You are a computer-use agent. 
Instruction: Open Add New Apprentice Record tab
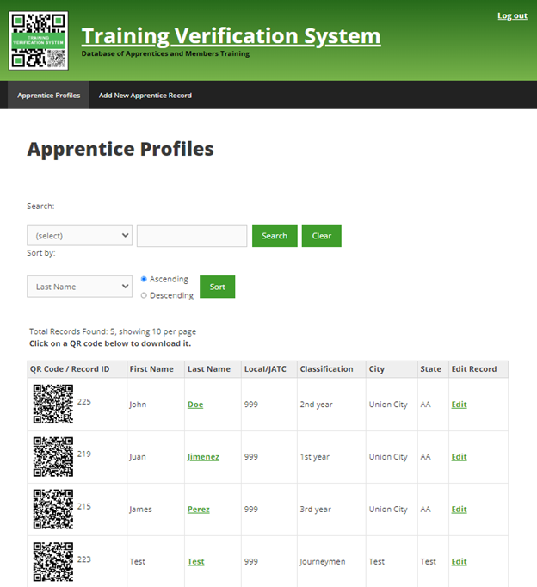(145, 96)
